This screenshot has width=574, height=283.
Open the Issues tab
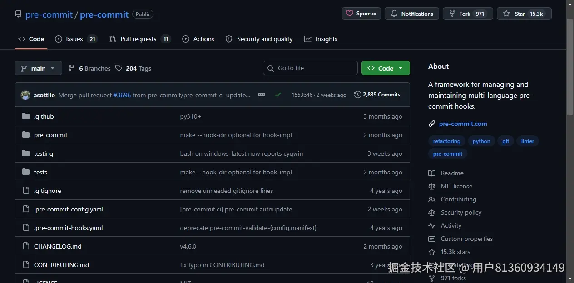(76, 39)
